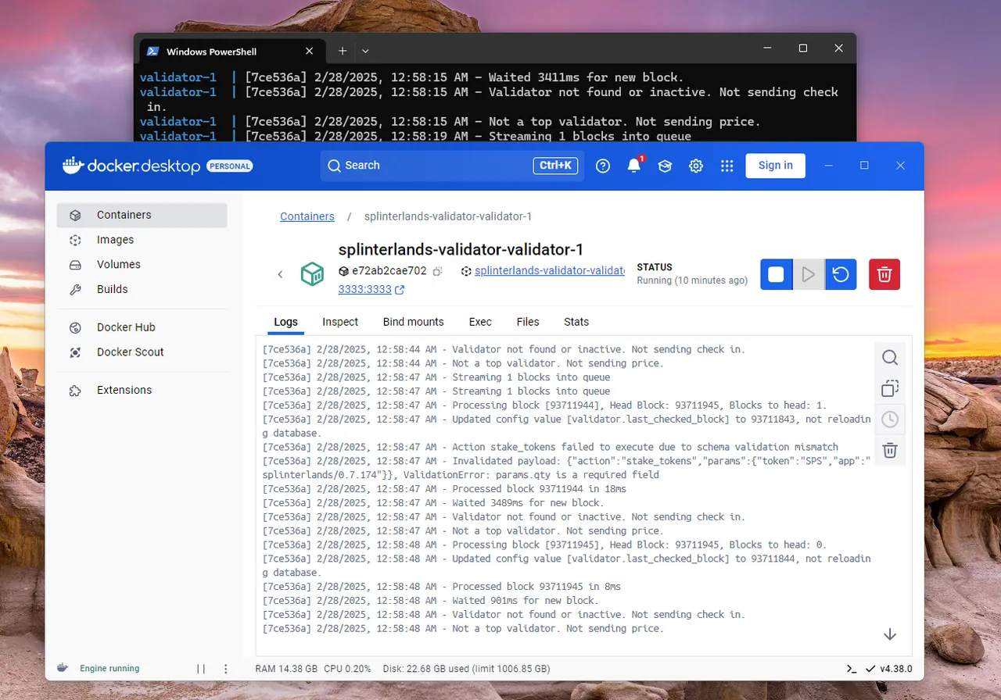
Task: Copy container ID e72ab2cae702
Action: [438, 271]
